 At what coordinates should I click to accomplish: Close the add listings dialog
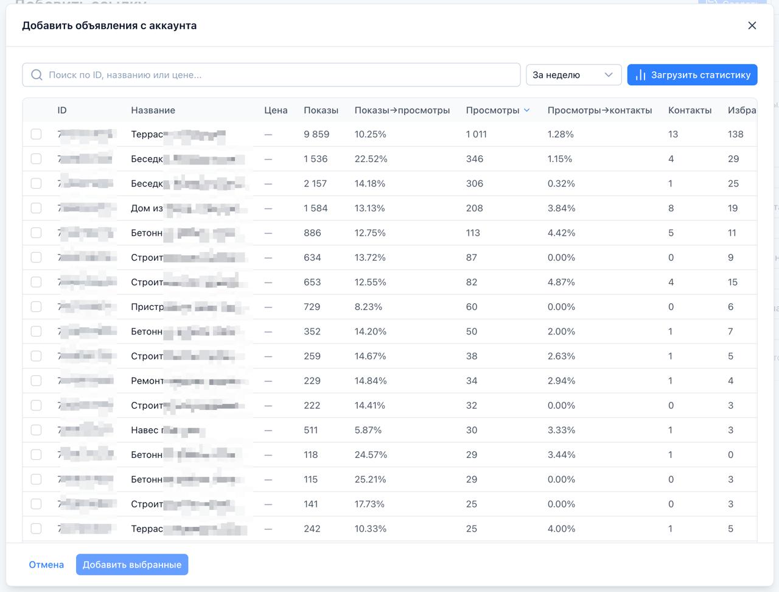[752, 26]
